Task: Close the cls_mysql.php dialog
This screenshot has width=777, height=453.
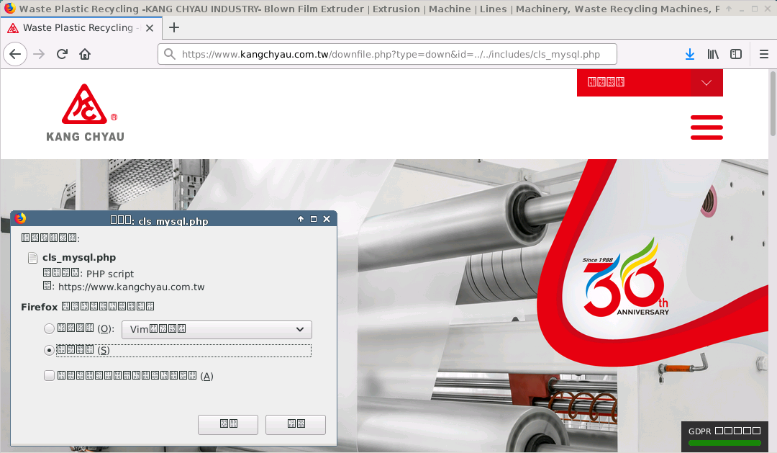Action: (327, 219)
